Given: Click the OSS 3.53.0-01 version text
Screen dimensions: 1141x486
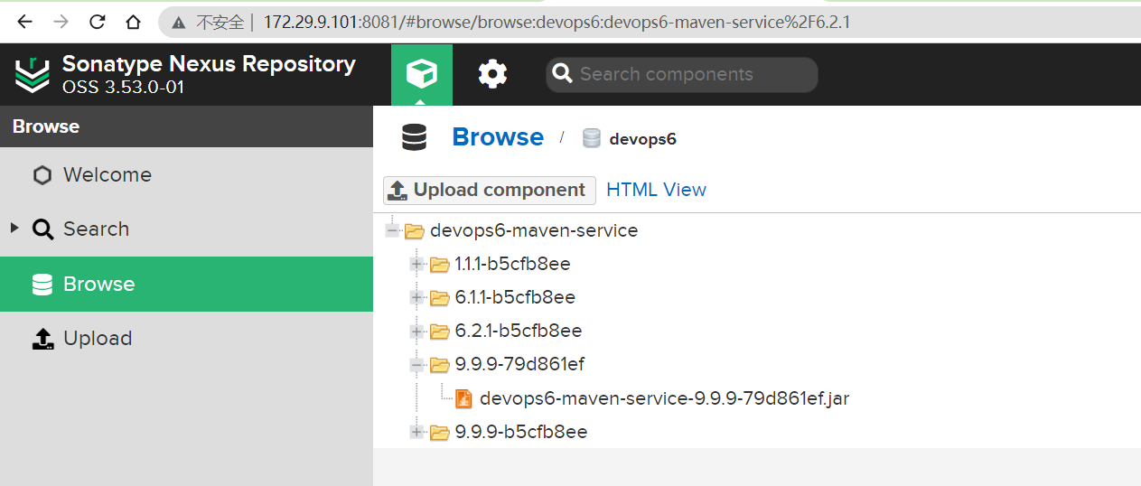Looking at the screenshot, I should (123, 89).
